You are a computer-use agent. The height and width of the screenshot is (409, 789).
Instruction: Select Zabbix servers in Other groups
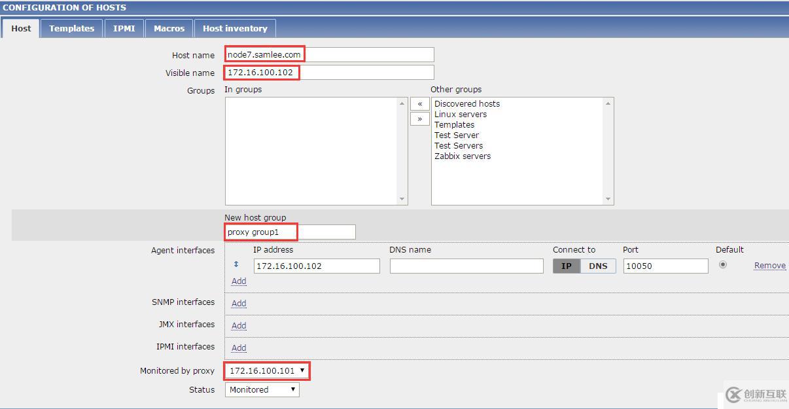click(463, 156)
